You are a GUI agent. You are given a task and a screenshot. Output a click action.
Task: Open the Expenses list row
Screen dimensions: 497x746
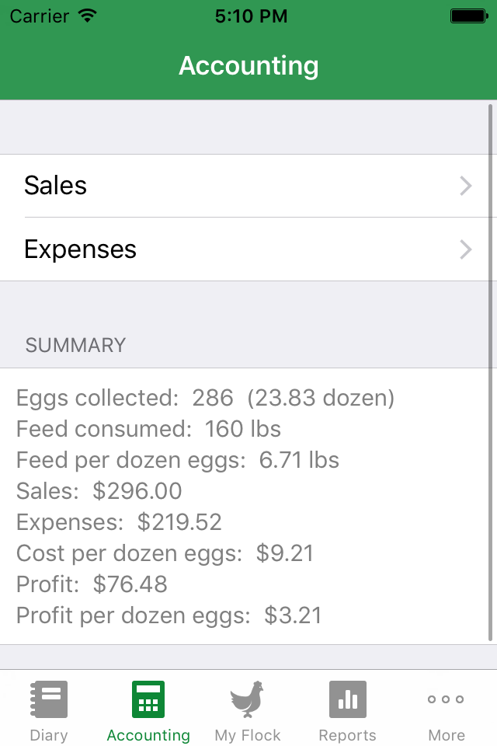click(x=233, y=249)
